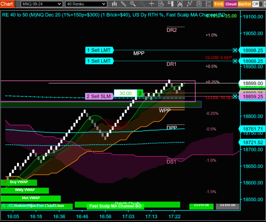266x222 pixels.
Task: Click the 17:22 time axis label
Action: point(174,216)
